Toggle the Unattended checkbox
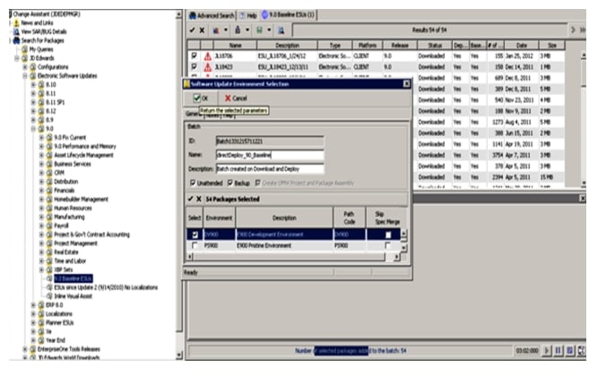This screenshot has height=376, width=589. [x=193, y=183]
